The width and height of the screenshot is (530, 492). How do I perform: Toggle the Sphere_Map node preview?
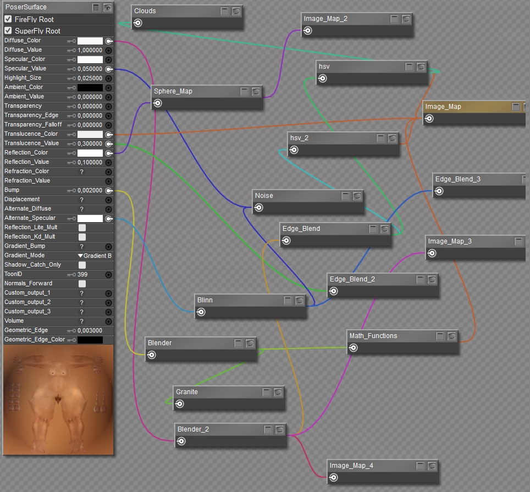coord(256,91)
